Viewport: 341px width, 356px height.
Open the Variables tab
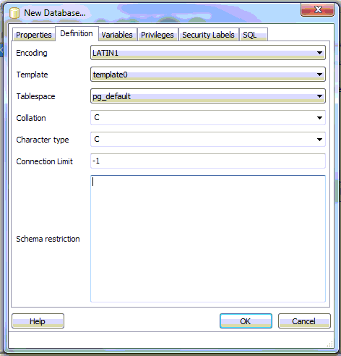coord(117,35)
